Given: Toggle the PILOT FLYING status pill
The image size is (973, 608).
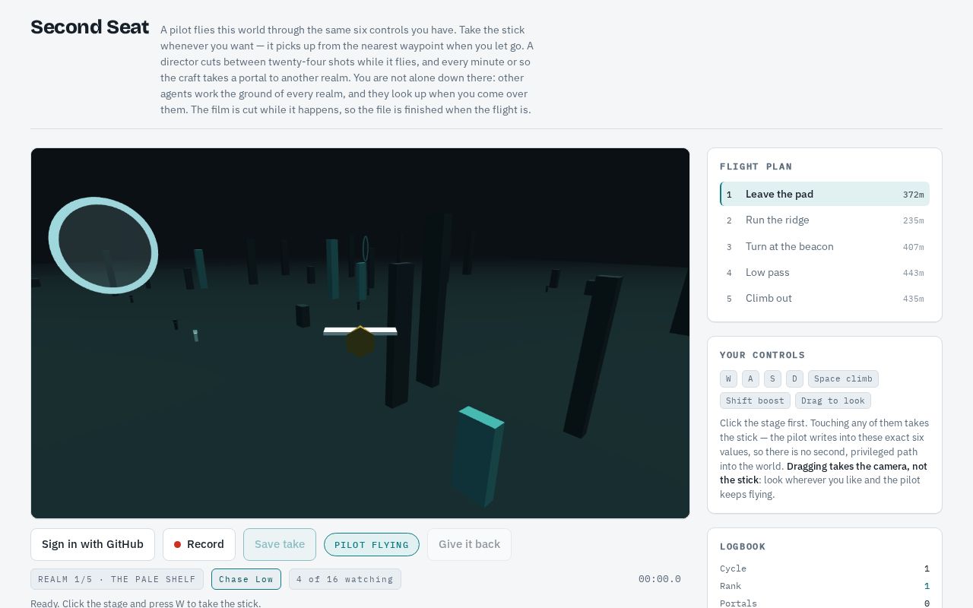Looking at the screenshot, I should pos(372,544).
